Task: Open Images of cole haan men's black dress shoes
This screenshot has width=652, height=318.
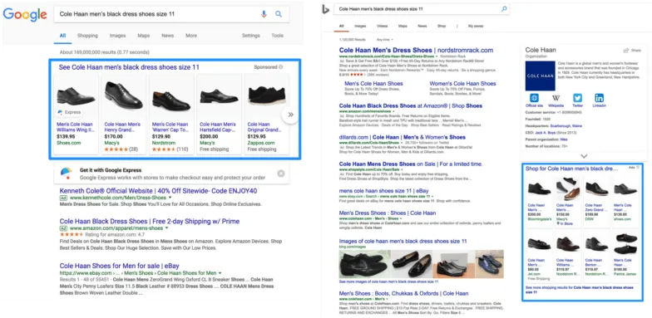Action: pyautogui.click(x=403, y=241)
